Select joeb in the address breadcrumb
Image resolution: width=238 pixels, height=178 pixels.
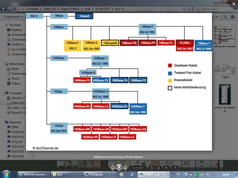click(x=87, y=9)
